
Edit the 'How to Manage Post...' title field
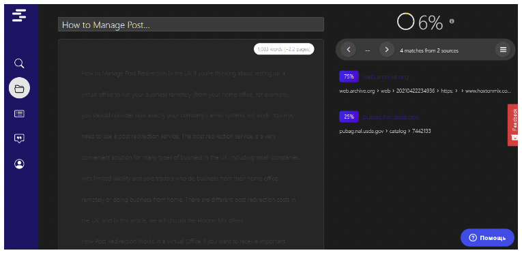click(x=191, y=25)
